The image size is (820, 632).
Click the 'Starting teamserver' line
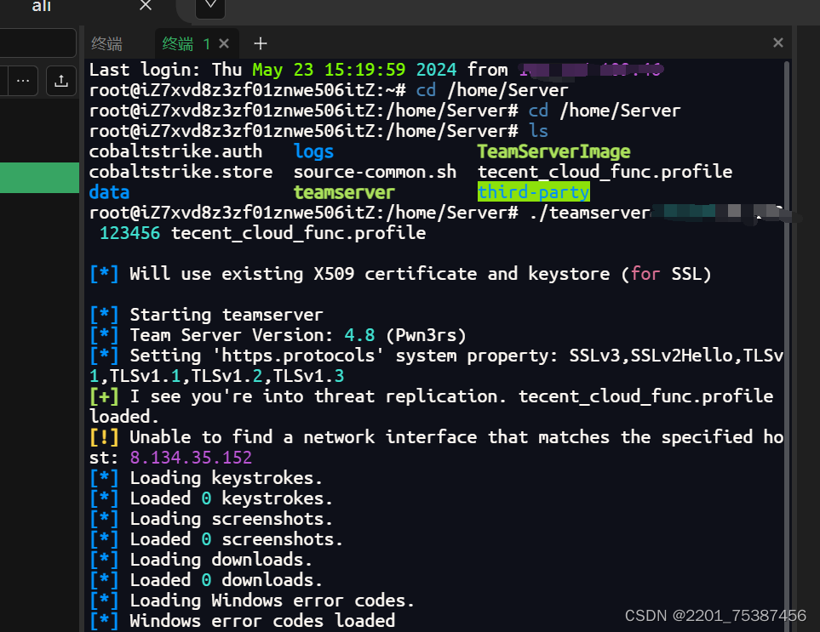click(x=207, y=315)
